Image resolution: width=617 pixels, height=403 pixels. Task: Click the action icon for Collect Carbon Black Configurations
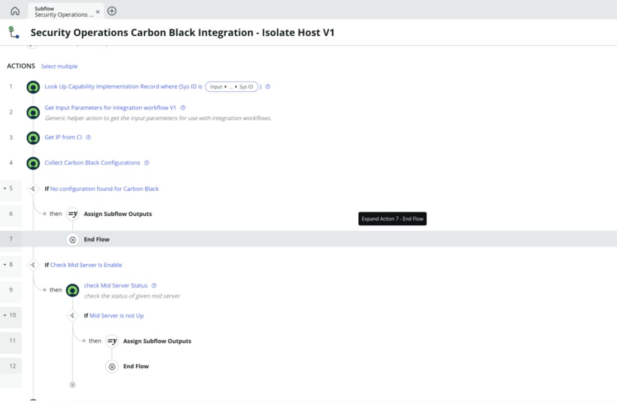(x=33, y=163)
